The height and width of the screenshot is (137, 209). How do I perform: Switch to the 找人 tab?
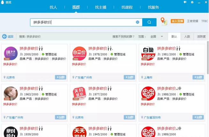pos(53,7)
